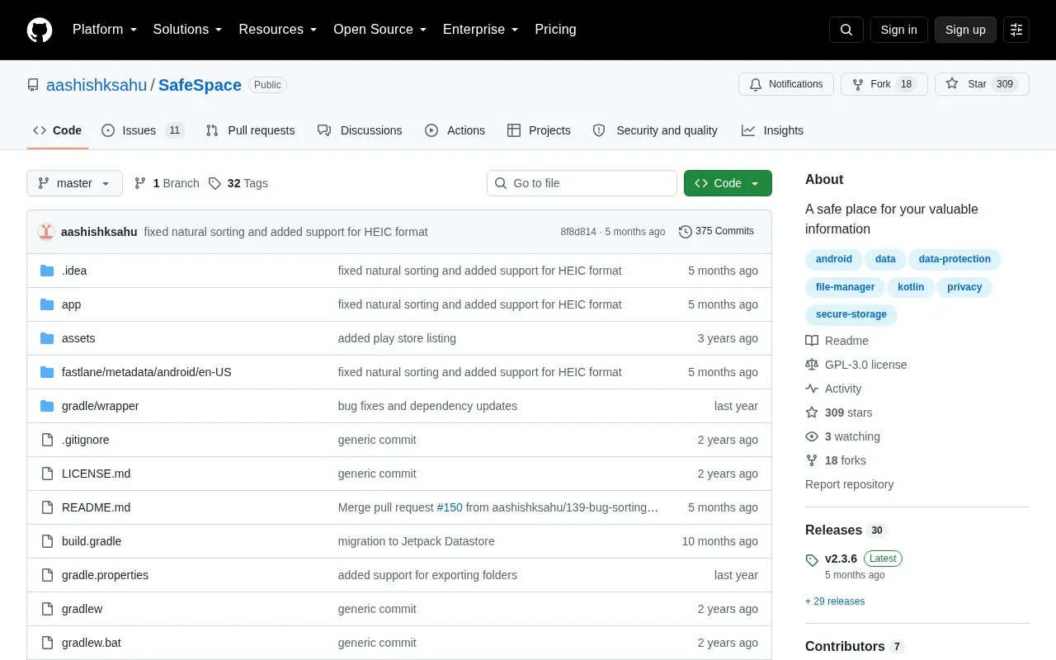Expand the Platform menu
The image size is (1056, 660).
point(105,30)
